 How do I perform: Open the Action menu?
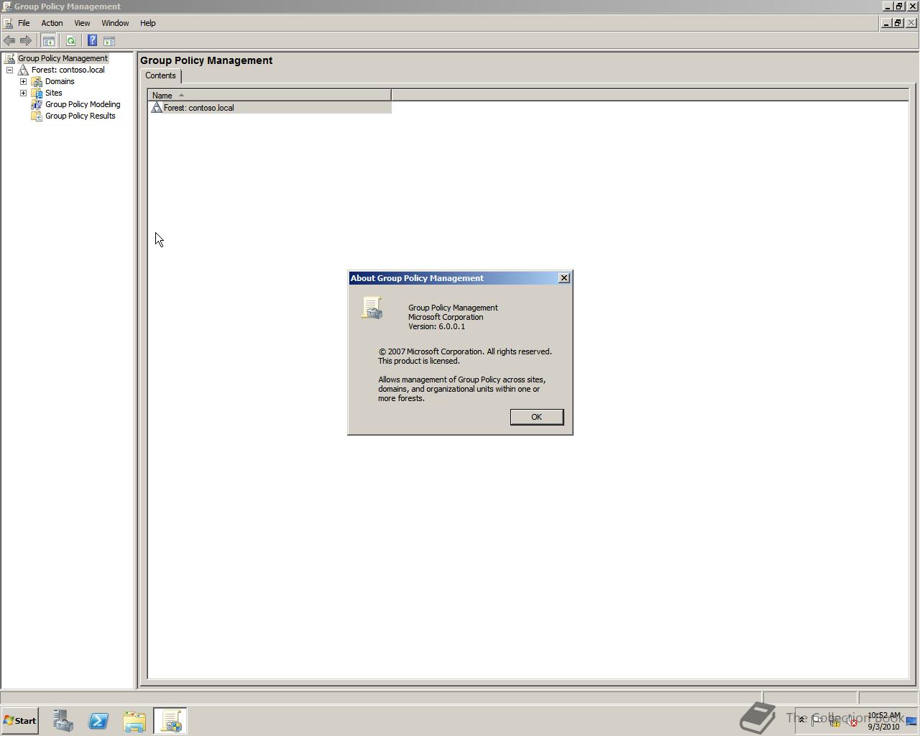[52, 23]
